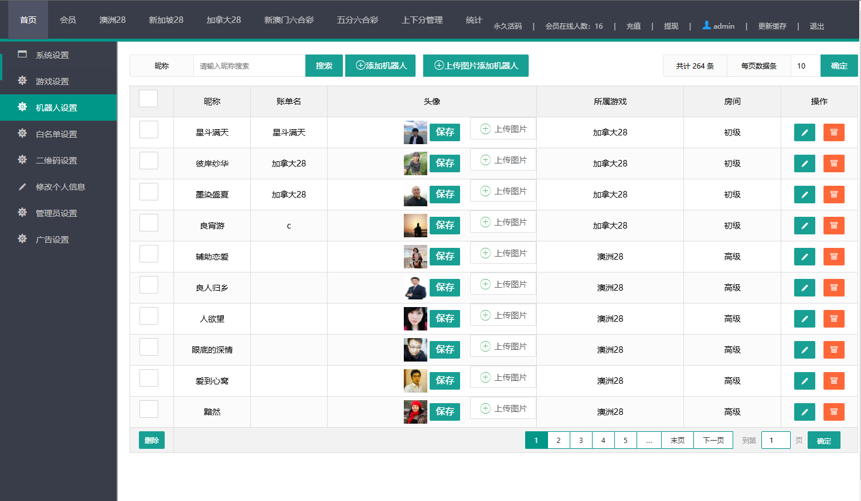Tick the checkbox for 良人归乡

click(x=149, y=285)
